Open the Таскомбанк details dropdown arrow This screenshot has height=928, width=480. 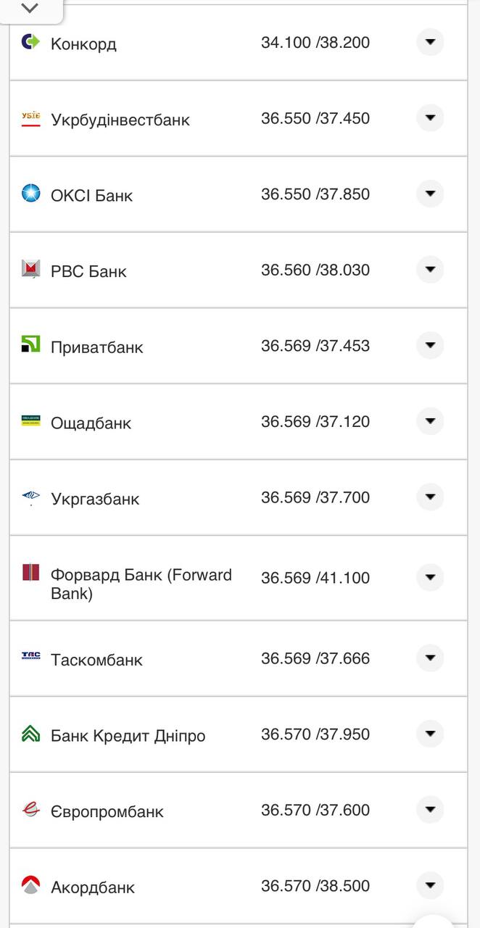(x=430, y=658)
